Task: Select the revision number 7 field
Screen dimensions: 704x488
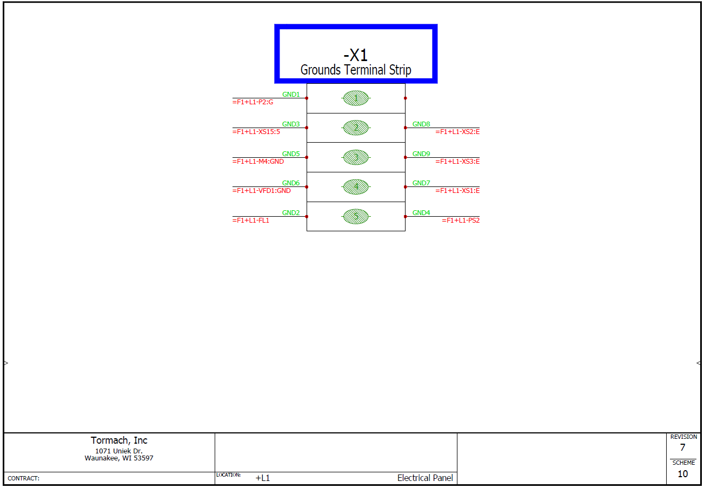Action: [683, 447]
